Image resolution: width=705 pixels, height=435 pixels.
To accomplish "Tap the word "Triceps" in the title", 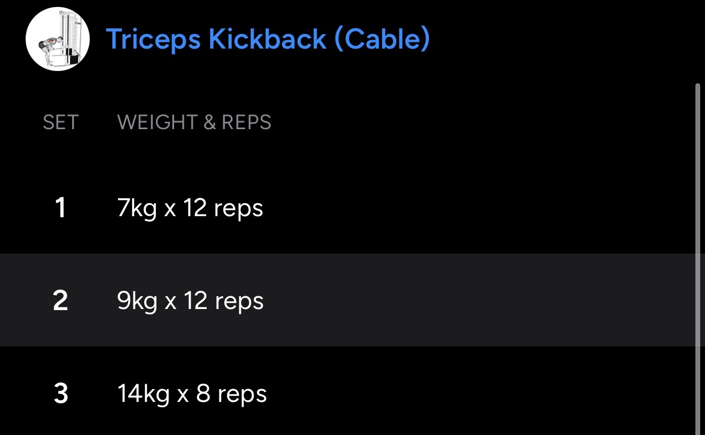I will (x=153, y=39).
